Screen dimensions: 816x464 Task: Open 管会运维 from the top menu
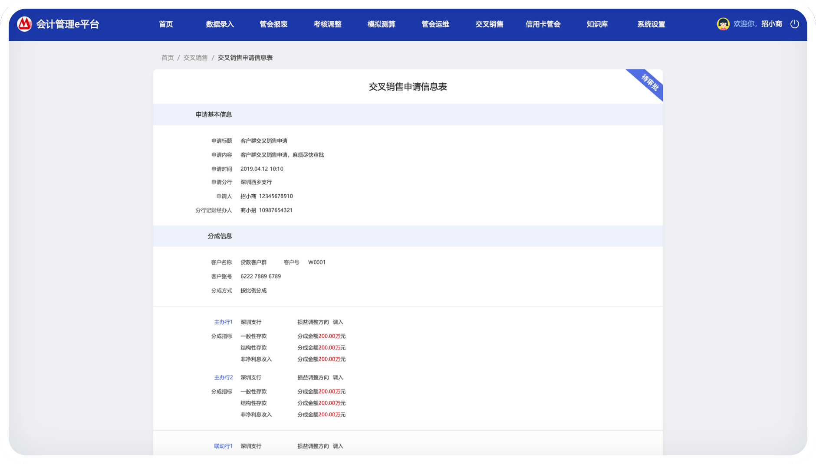click(x=435, y=24)
